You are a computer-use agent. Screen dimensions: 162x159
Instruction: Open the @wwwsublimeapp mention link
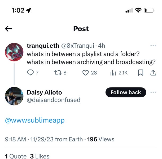[34, 121]
